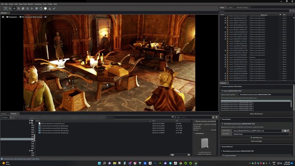Toggle viewport eye visibility menu

point(46,17)
